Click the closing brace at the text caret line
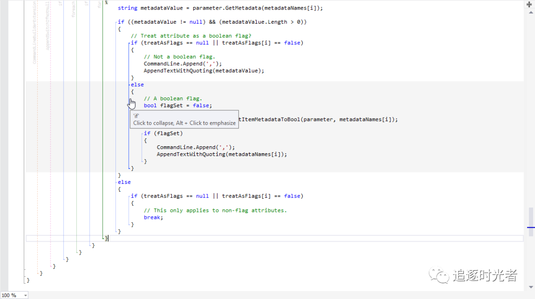This screenshot has width=535, height=299. [106, 238]
